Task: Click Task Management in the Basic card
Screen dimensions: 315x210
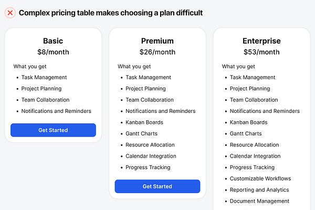Action: (x=44, y=78)
